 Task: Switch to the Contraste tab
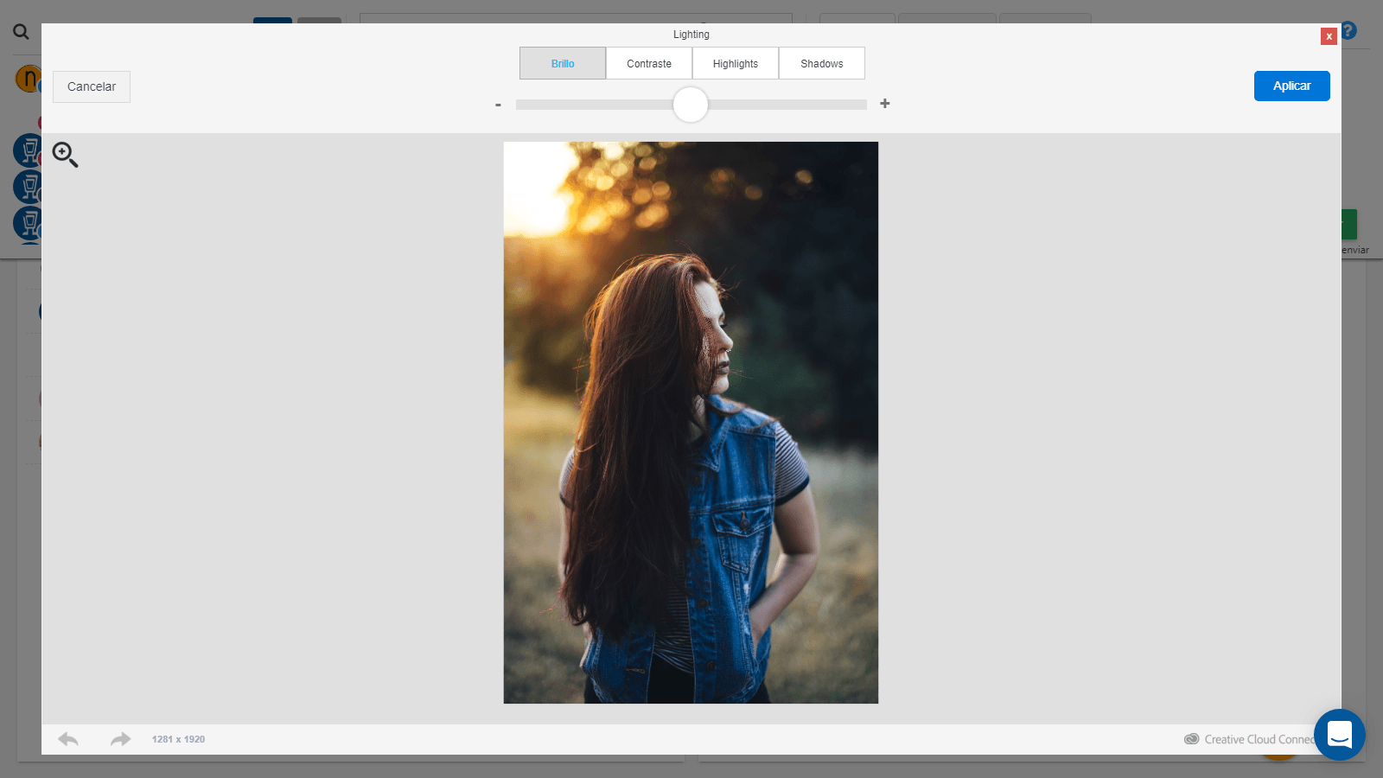point(649,63)
